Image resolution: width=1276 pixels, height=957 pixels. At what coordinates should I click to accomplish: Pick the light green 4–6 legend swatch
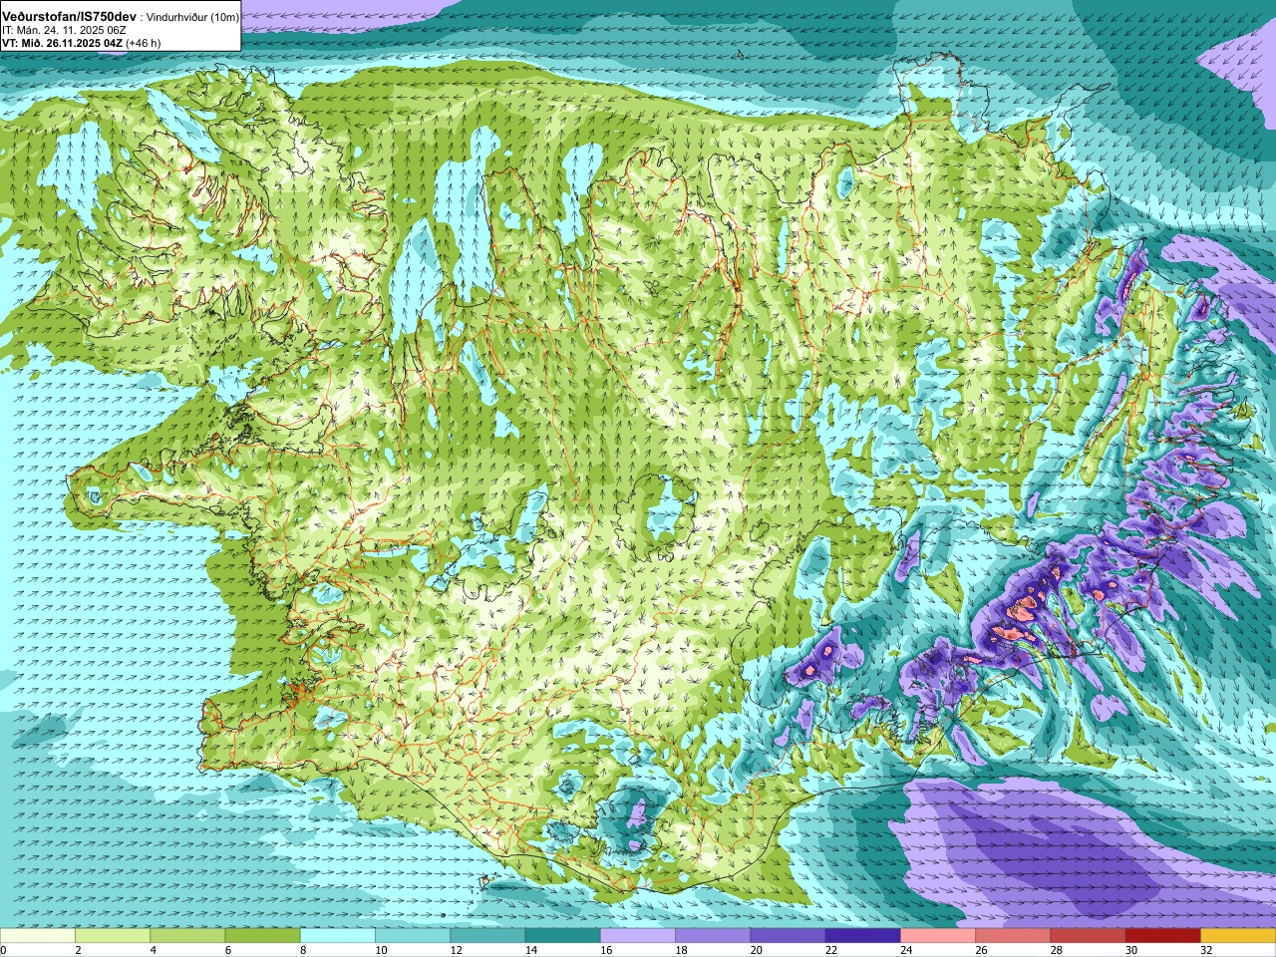tap(187, 936)
